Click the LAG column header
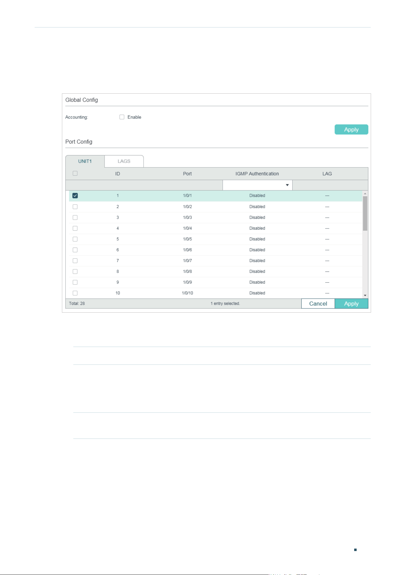 tap(327, 174)
